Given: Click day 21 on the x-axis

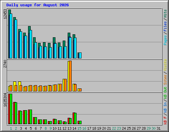Looking at the screenshot, I should tap(109, 128).
